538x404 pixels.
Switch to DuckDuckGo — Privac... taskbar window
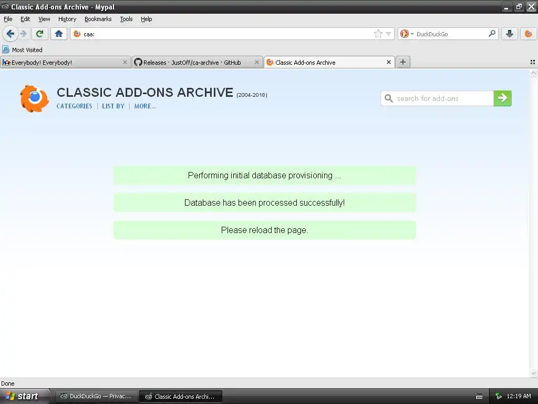(x=96, y=396)
